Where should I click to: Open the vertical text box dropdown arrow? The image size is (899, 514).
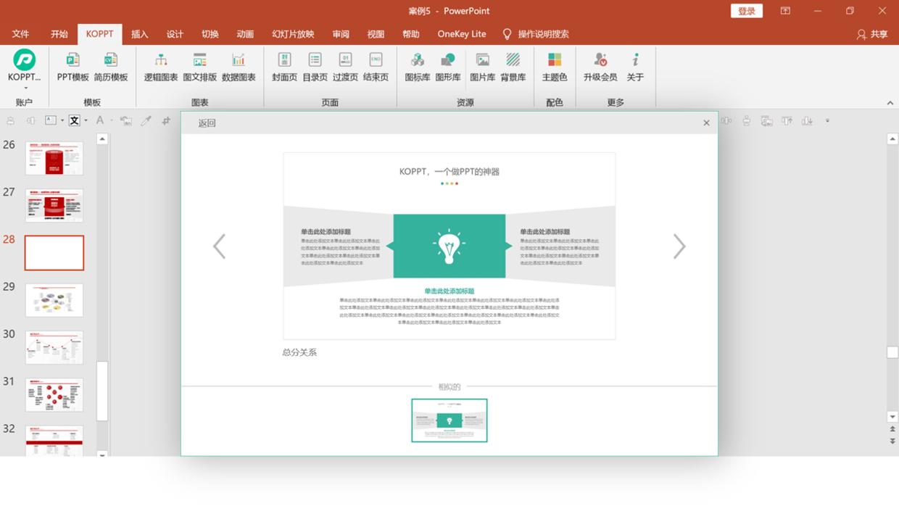84,120
